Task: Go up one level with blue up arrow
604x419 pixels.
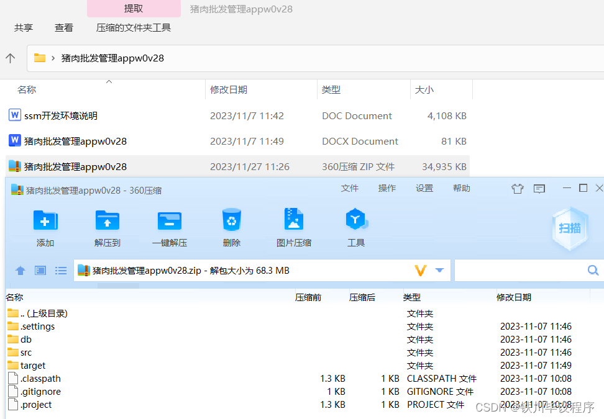Action: tap(21, 271)
